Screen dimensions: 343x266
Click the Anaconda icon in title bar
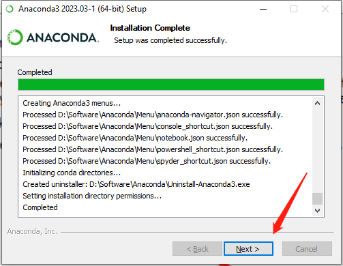click(x=10, y=9)
